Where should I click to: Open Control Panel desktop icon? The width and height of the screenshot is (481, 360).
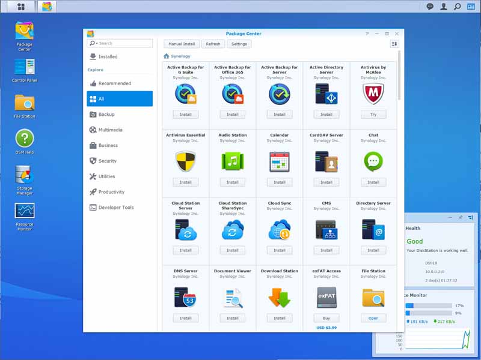point(25,70)
